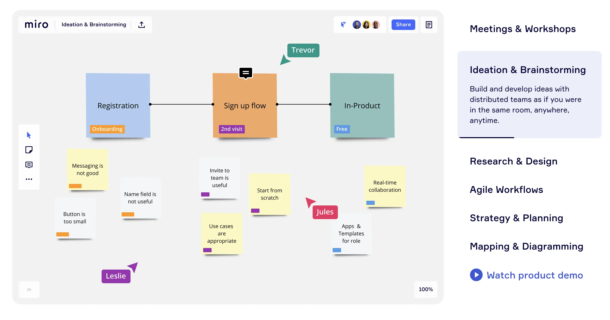Open the notes panel icon
Screen dimensions: 610x320
(429, 25)
